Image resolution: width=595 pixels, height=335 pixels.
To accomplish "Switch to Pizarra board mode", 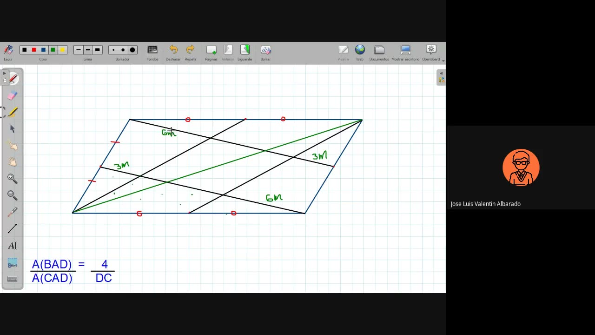I will point(343,50).
